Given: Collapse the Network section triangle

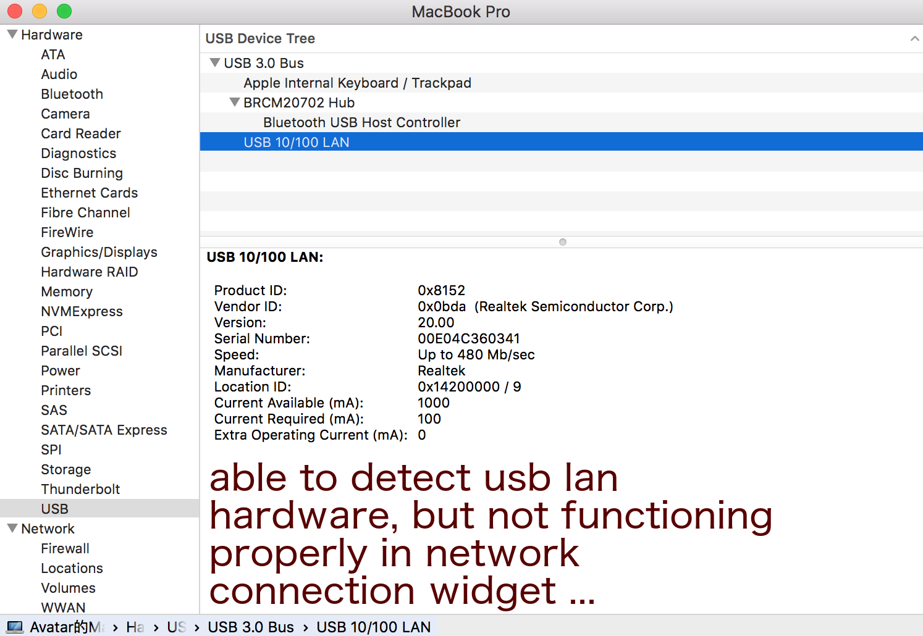Looking at the screenshot, I should tap(12, 529).
